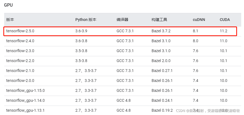Click Python version in tensorflow_gpu-1.13.1 row

click(86, 110)
